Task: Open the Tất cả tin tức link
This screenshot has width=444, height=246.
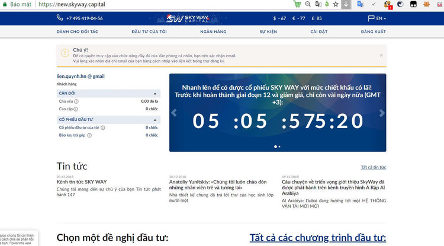Action: tap(373, 168)
